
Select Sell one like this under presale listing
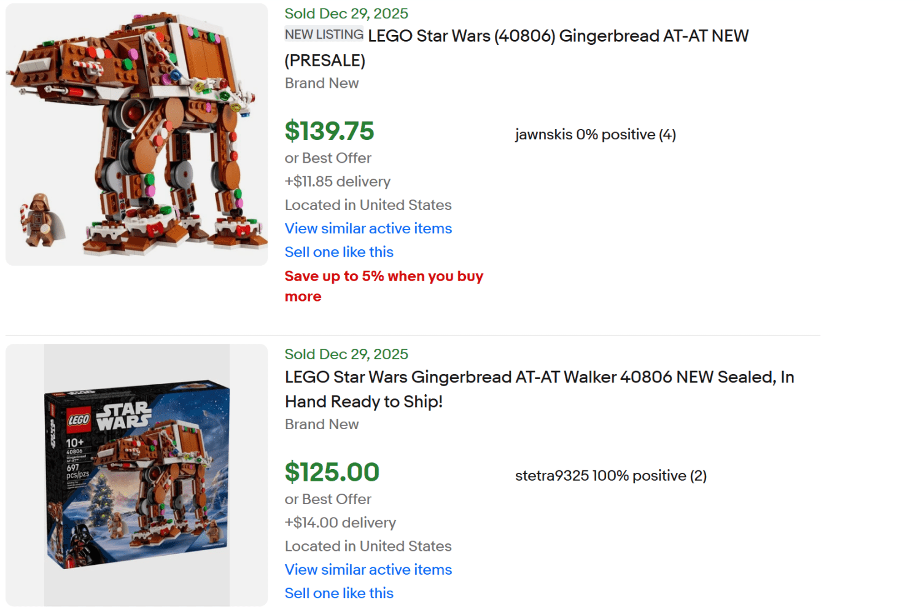click(339, 252)
